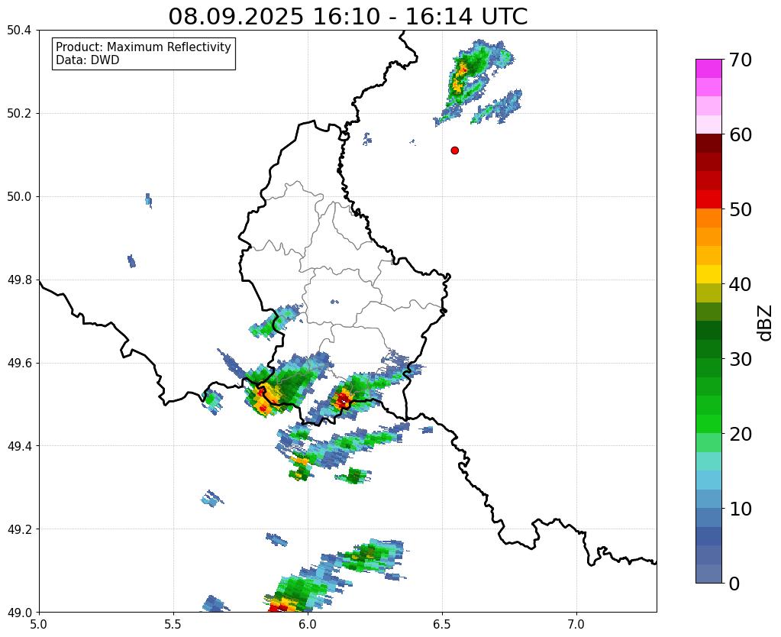
Task: Click the bright red colorbar band near 50 dBZ
Action: click(x=708, y=199)
